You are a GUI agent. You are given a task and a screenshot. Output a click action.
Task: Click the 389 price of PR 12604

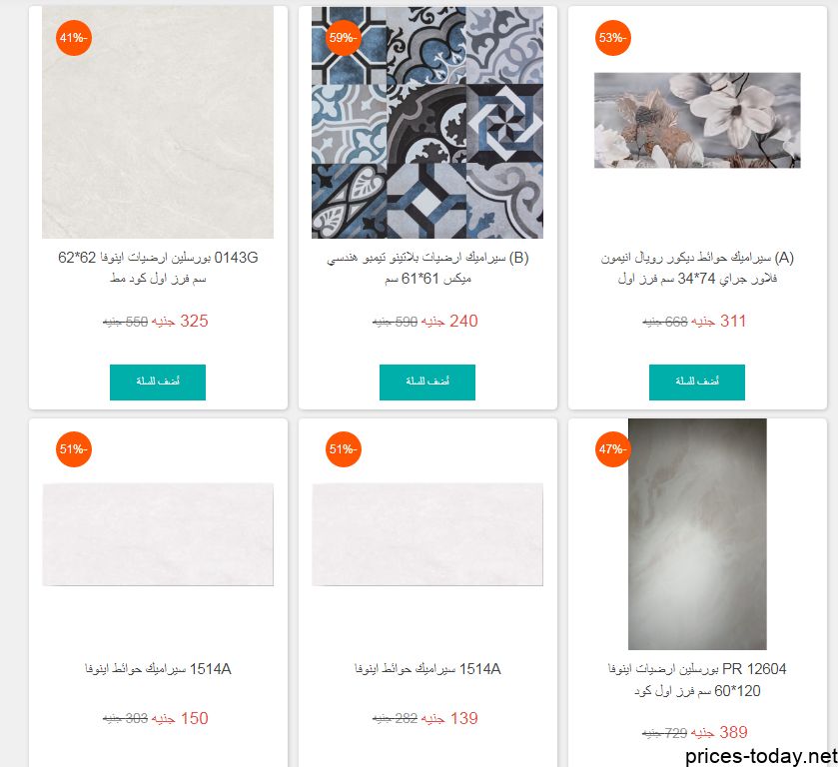(733, 732)
